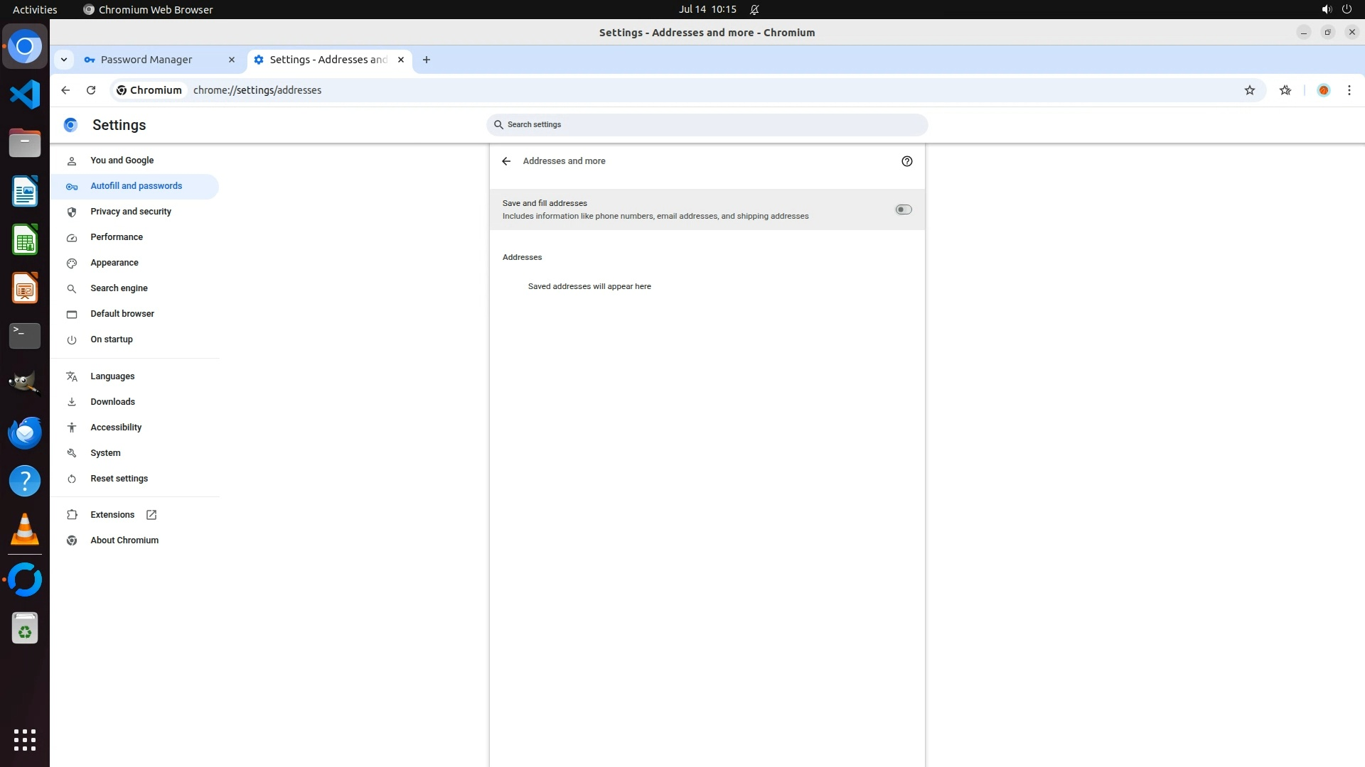The height and width of the screenshot is (767, 1365).
Task: Reload the settings page
Action: [91, 90]
